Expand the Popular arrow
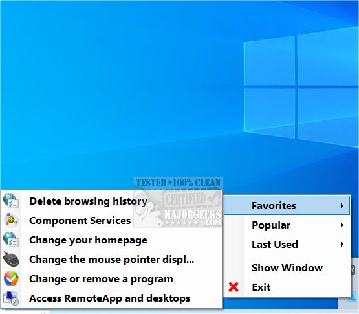This screenshot has width=359, height=314. click(x=342, y=225)
